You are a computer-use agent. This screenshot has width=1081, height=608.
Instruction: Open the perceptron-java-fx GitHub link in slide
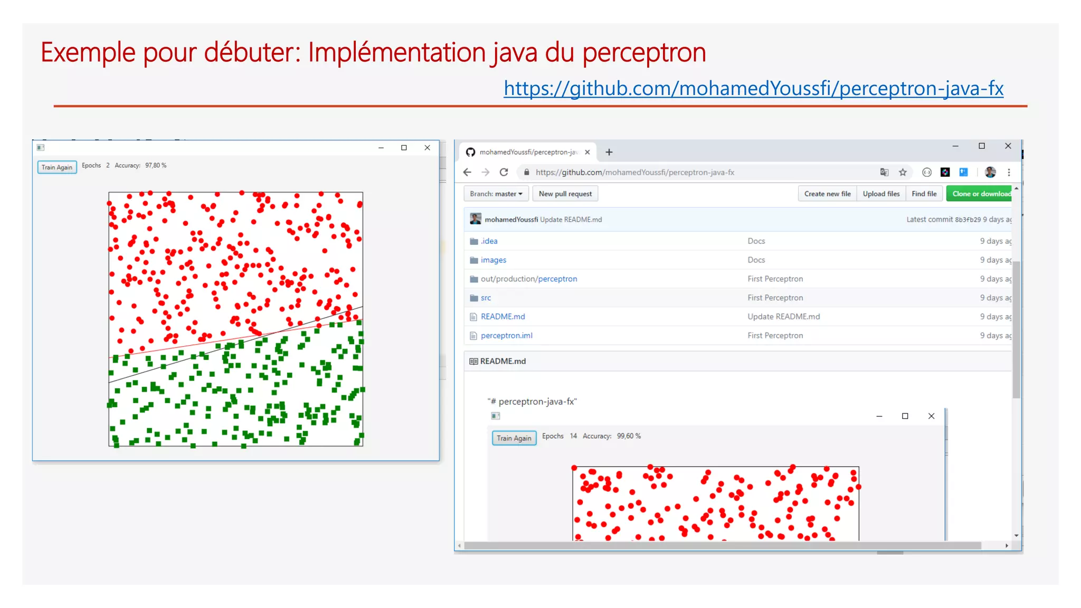click(x=753, y=88)
